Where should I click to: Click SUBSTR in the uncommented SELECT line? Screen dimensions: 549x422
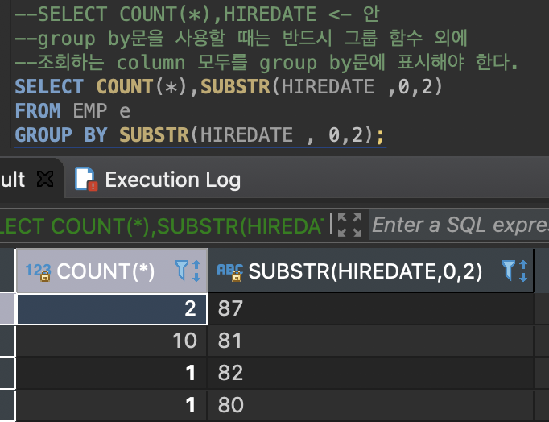click(236, 86)
